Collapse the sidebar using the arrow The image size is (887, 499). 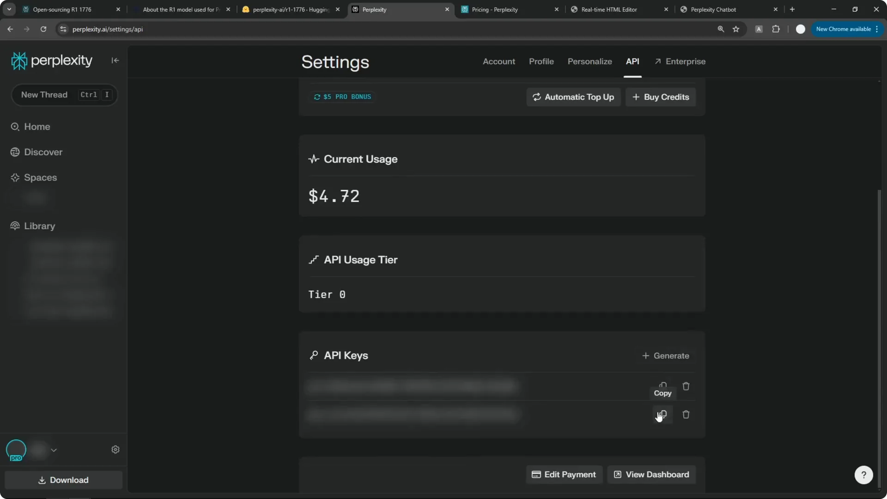[x=115, y=61]
